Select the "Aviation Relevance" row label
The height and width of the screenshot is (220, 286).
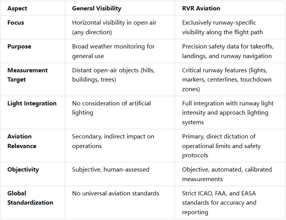click(22, 141)
